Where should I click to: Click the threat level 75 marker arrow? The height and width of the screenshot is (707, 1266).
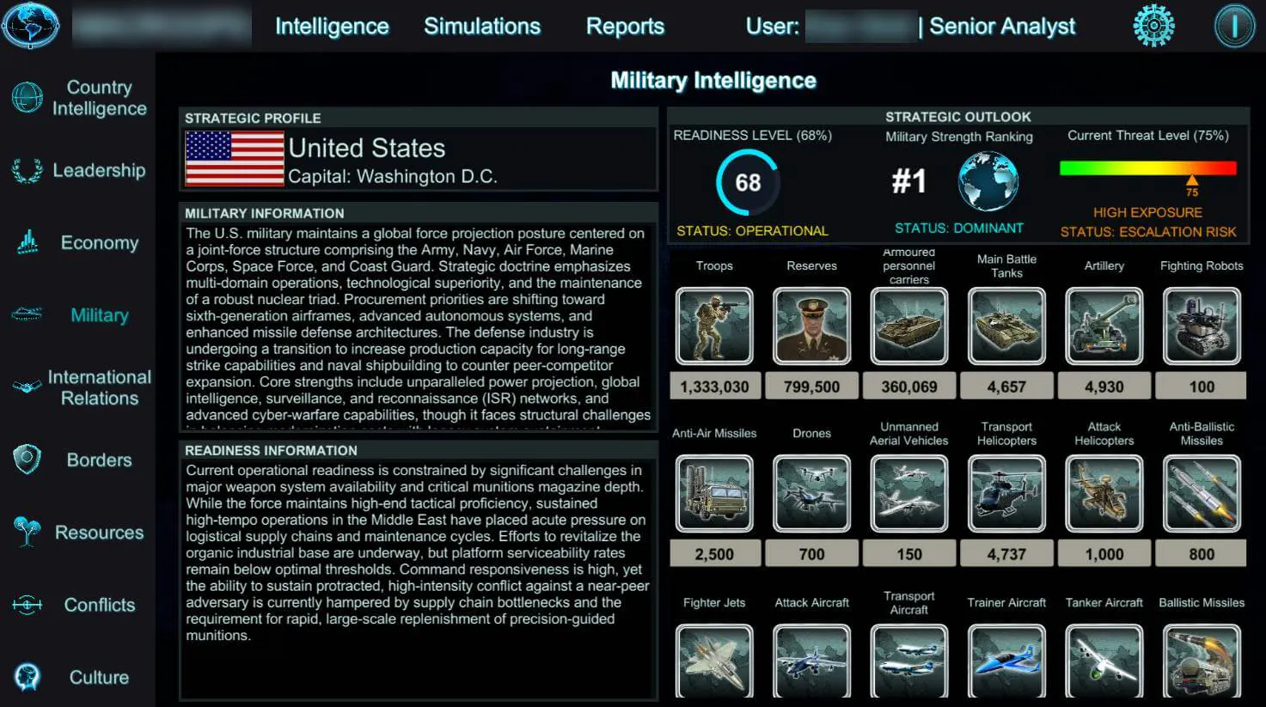[x=1192, y=180]
